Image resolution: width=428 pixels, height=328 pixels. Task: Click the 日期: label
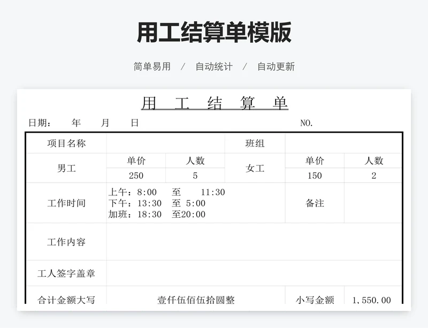[x=40, y=123]
